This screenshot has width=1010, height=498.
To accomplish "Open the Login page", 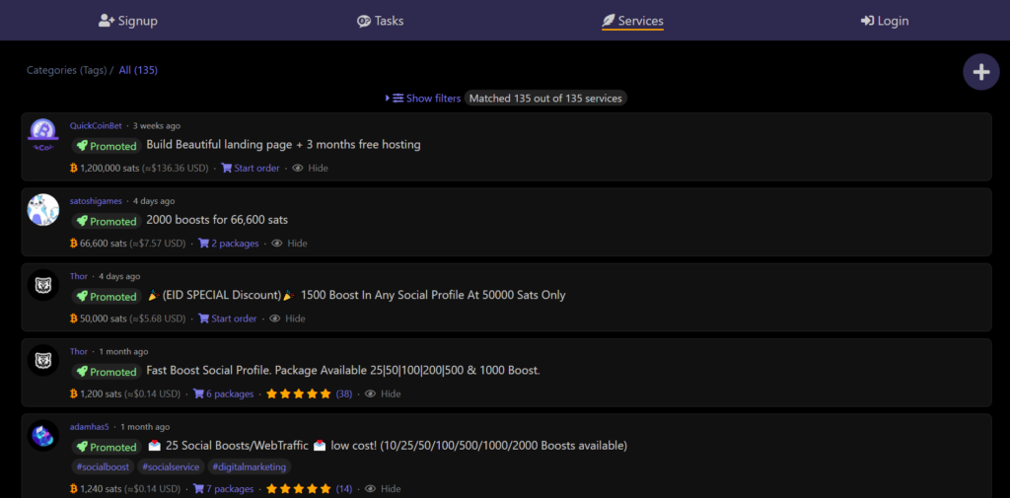I will tap(885, 21).
